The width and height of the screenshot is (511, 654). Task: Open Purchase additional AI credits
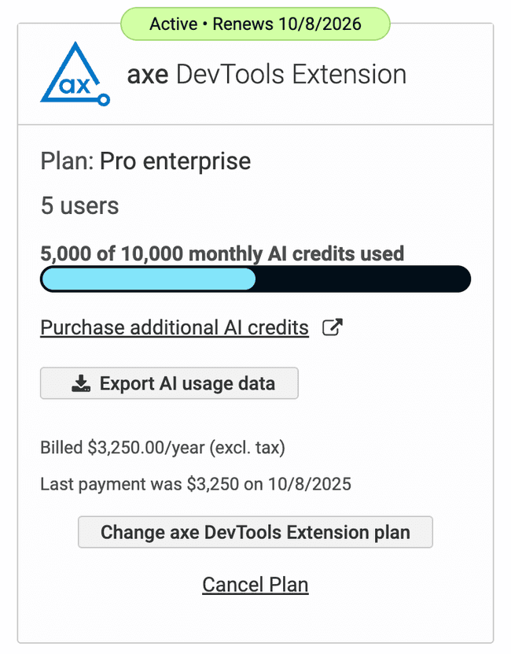(174, 326)
